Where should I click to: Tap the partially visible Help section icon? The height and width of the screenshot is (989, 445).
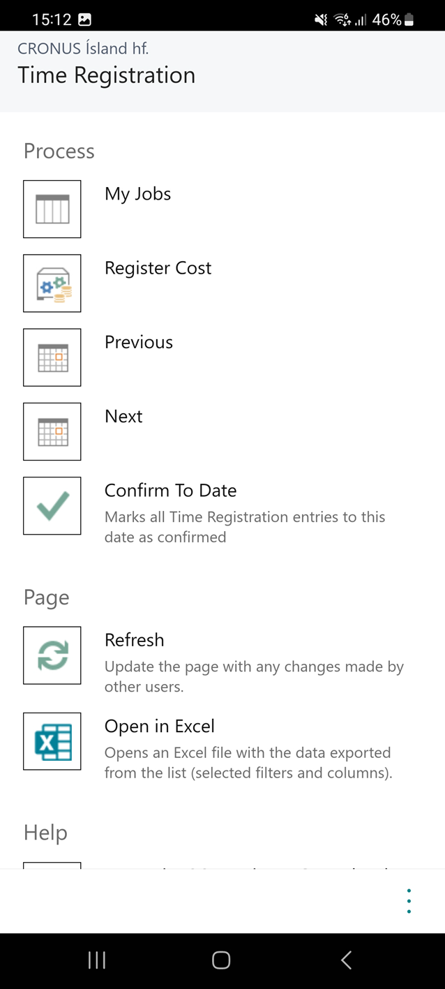coord(52,865)
